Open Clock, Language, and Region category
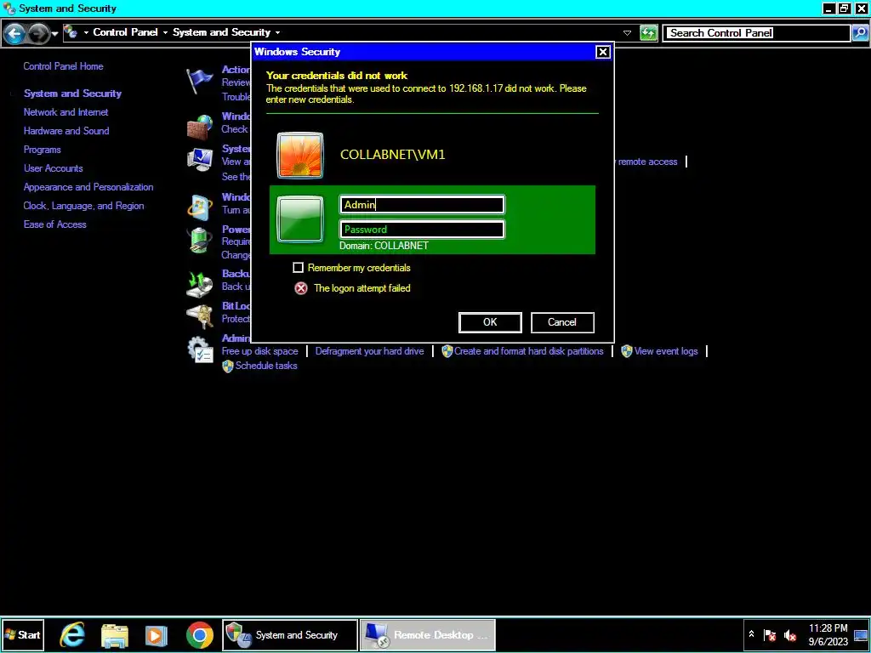Image resolution: width=871 pixels, height=653 pixels. (x=83, y=206)
